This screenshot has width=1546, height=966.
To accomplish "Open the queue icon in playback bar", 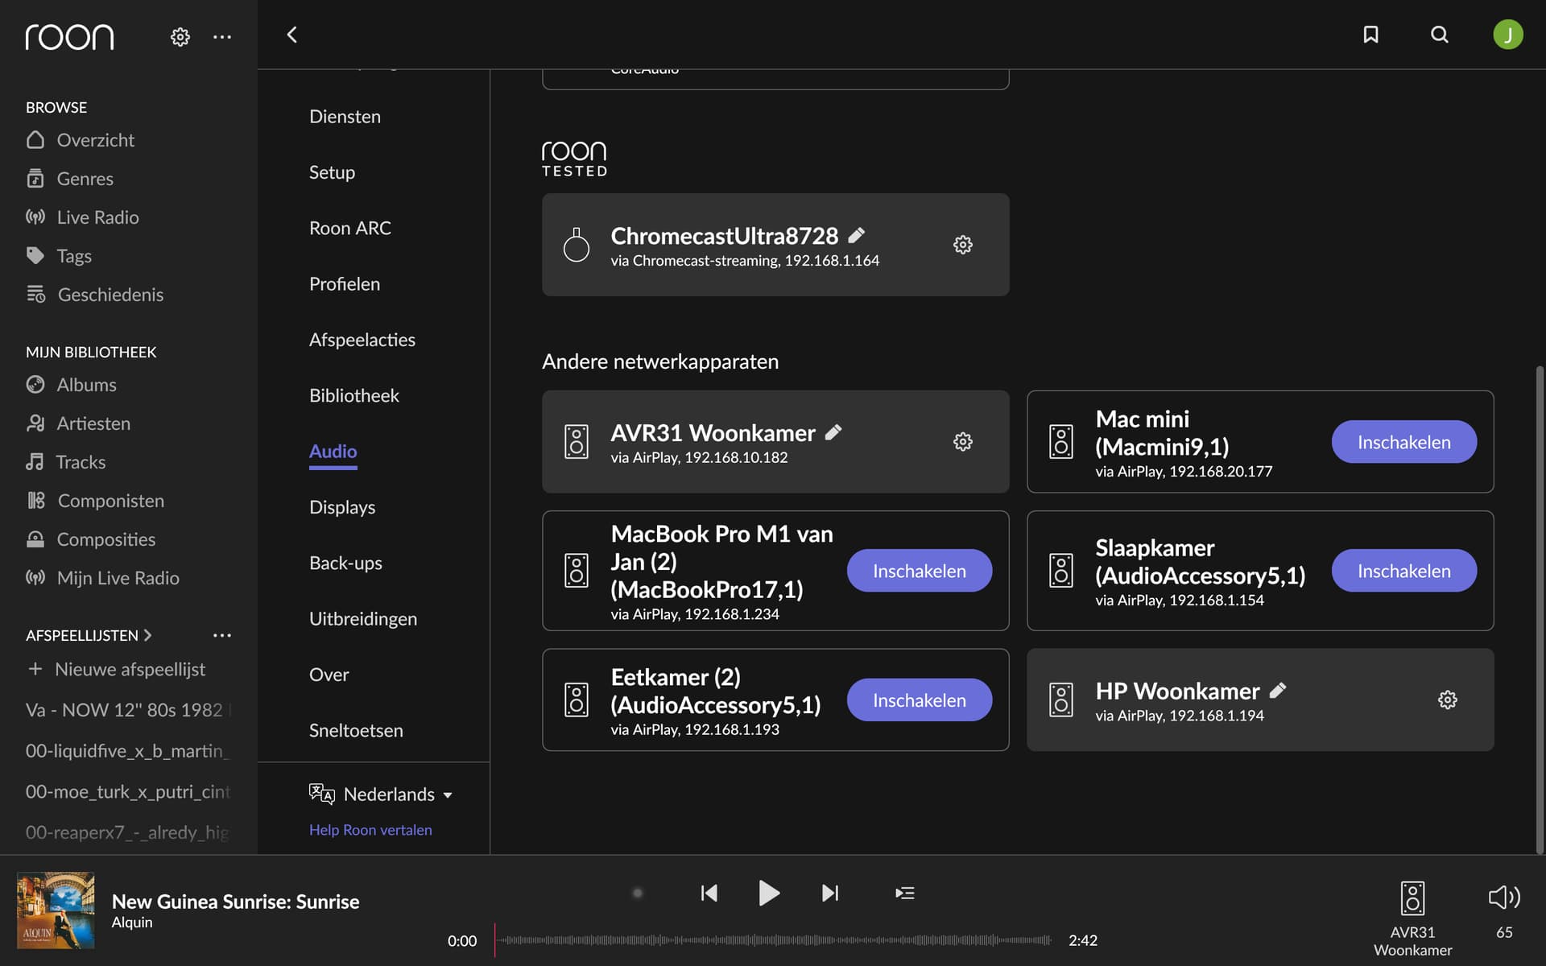I will click(x=905, y=893).
